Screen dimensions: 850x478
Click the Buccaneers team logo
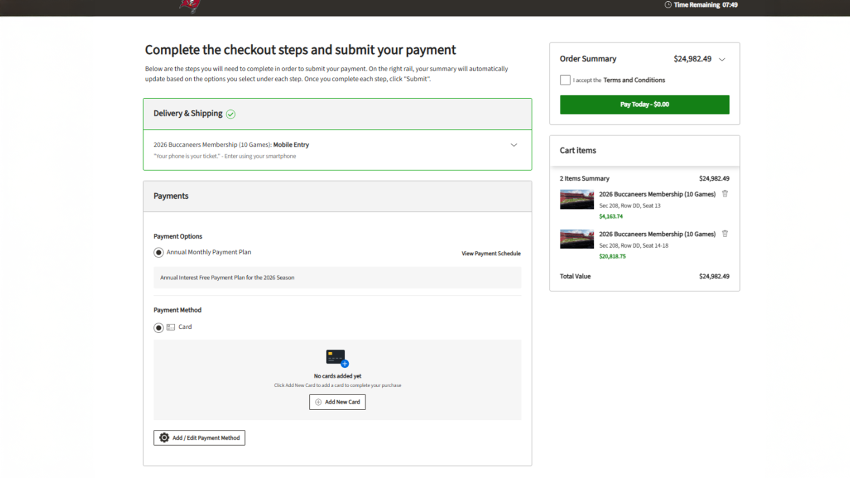pyautogui.click(x=190, y=6)
